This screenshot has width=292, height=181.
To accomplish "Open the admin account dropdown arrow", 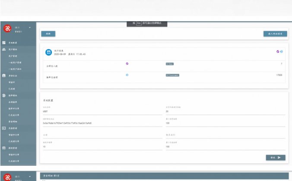I will (30, 28).
